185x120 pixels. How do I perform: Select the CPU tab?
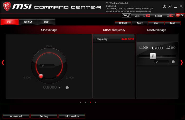coord(10,22)
